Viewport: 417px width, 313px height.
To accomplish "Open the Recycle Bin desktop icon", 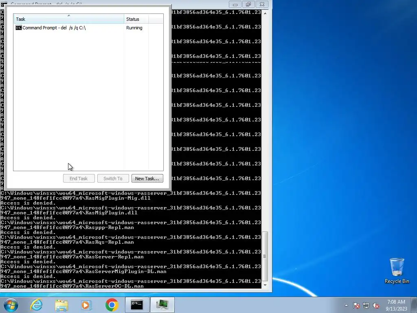I will click(397, 271).
